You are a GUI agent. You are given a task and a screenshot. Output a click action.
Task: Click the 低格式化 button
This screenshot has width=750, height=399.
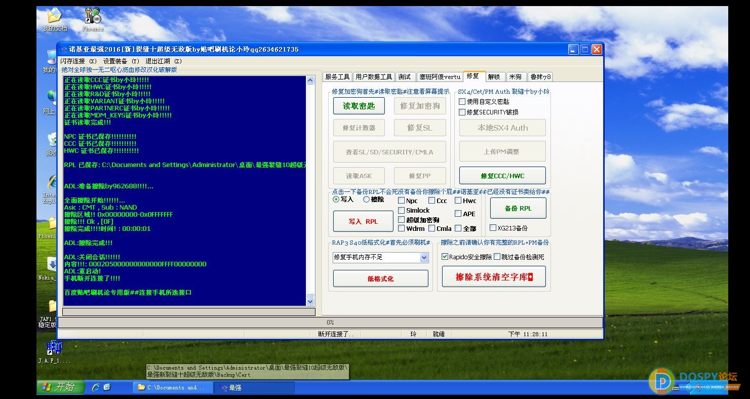380,278
